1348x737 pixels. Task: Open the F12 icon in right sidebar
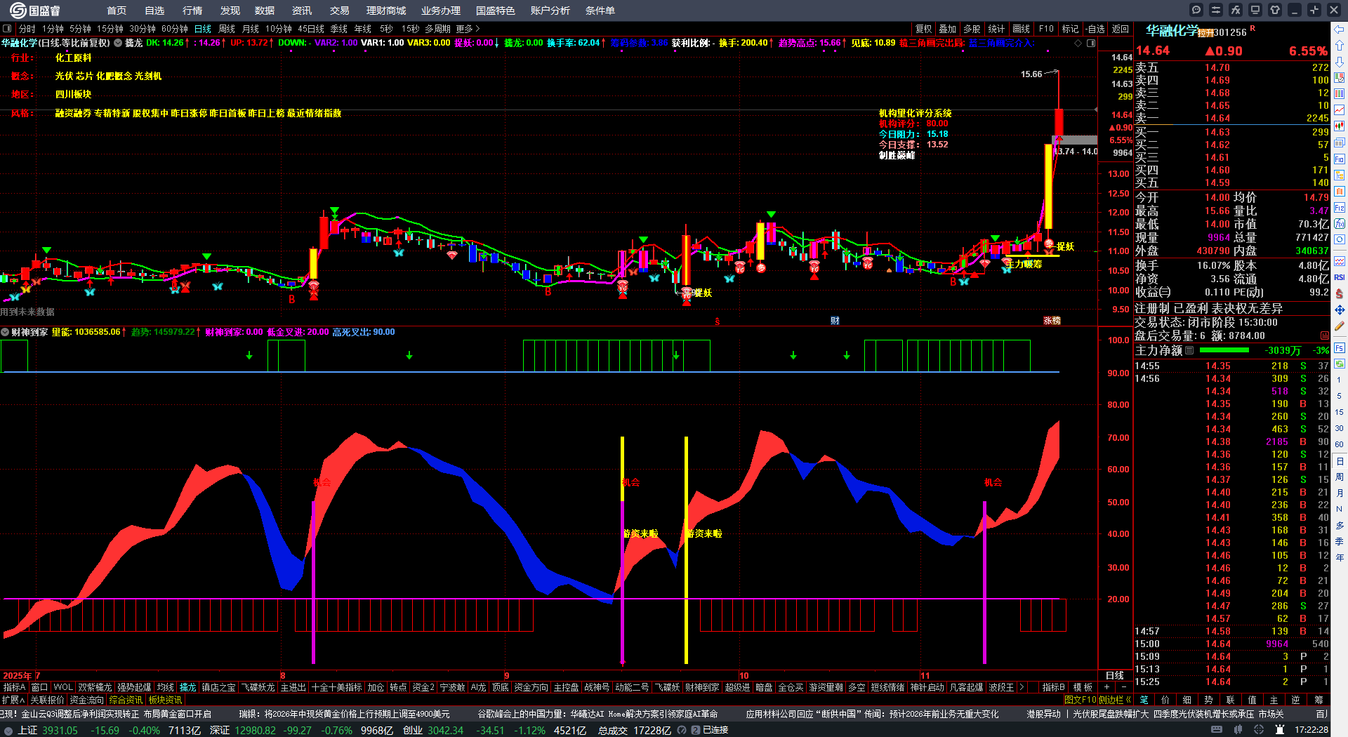pyautogui.click(x=1340, y=208)
